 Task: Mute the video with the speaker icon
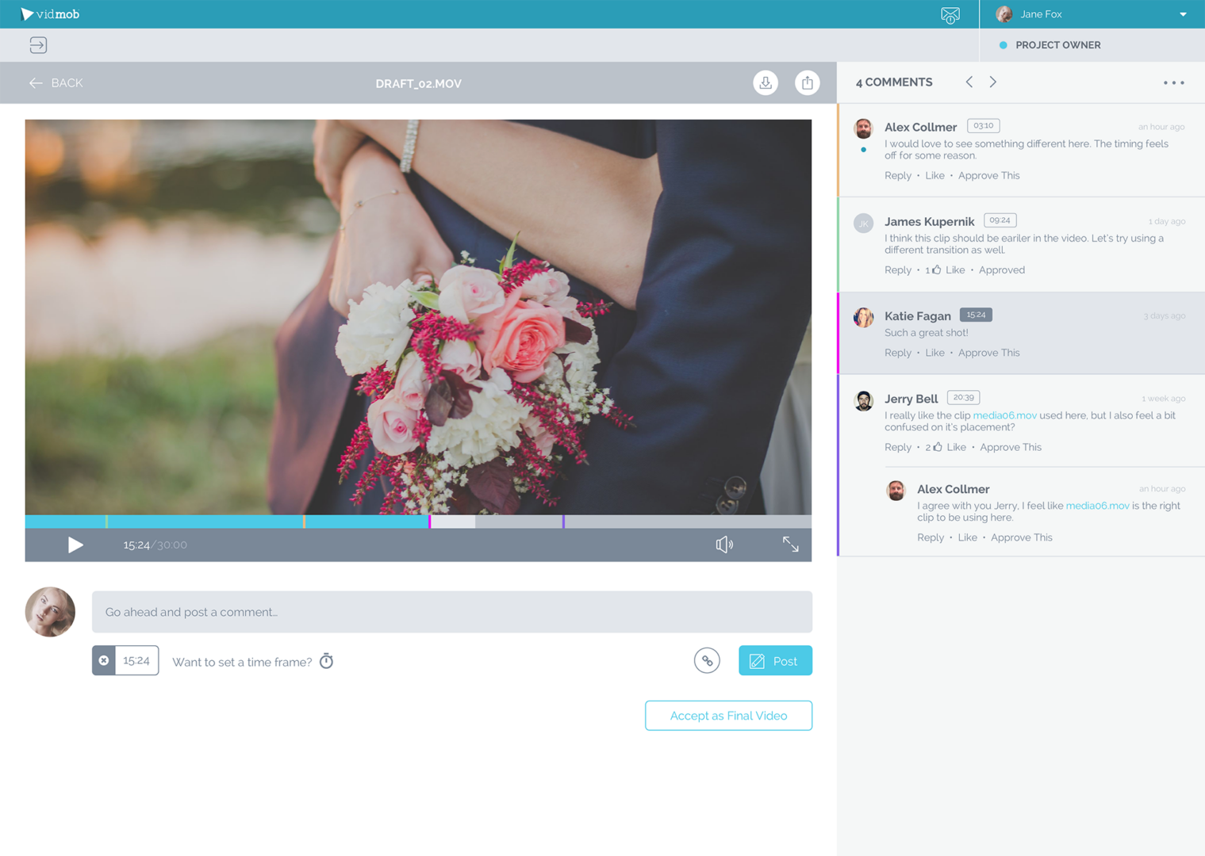723,545
